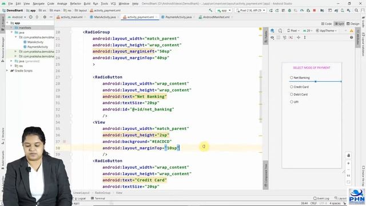Open the app run configuration dropdown
This screenshot has width=366, height=206.
coord(224,10)
